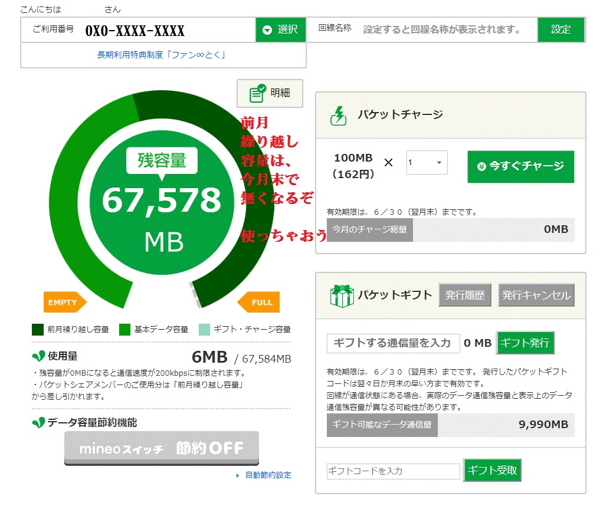The image size is (613, 506).
Task: Click the パケットギフト gift box icon
Action: point(341,295)
